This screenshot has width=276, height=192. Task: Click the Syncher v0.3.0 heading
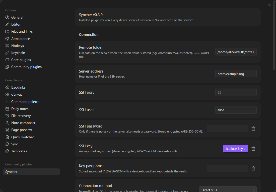tap(91, 15)
